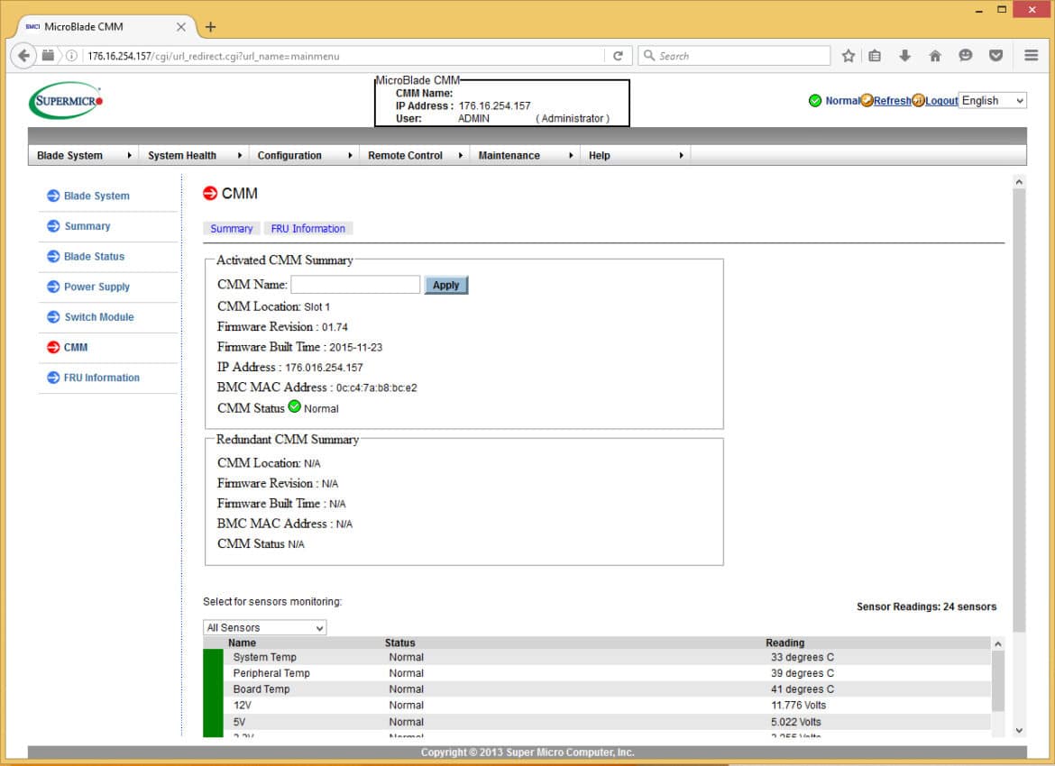
Task: Select the Board Temp sensor row
Action: pyautogui.click(x=597, y=689)
